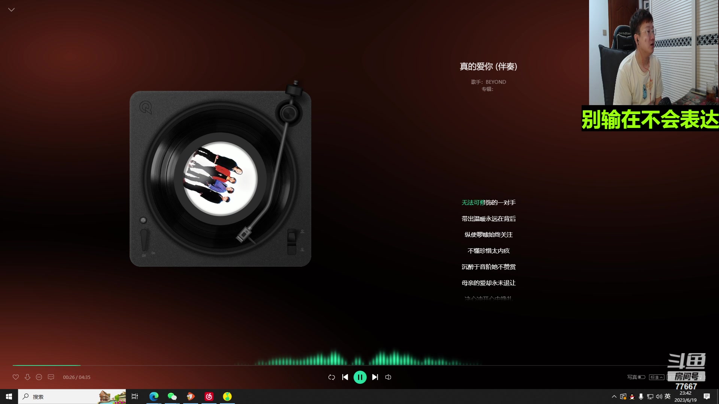Image resolution: width=719 pixels, height=404 pixels.
Task: Click the album cover on the vinyl record
Action: click(220, 179)
